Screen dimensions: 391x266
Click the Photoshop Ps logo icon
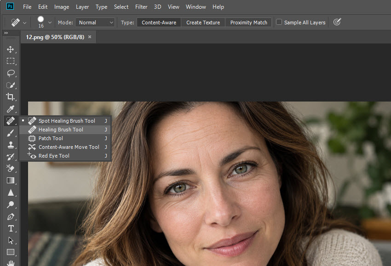[x=10, y=6]
